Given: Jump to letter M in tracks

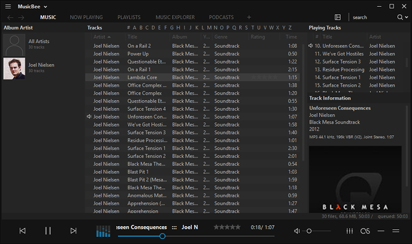Looking at the screenshot, I should 209,28.
